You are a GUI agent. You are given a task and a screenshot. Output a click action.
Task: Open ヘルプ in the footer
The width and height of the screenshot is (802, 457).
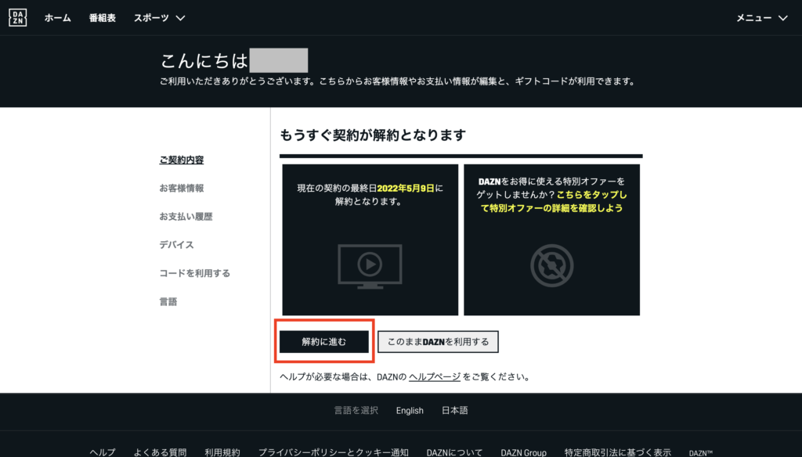point(103,452)
